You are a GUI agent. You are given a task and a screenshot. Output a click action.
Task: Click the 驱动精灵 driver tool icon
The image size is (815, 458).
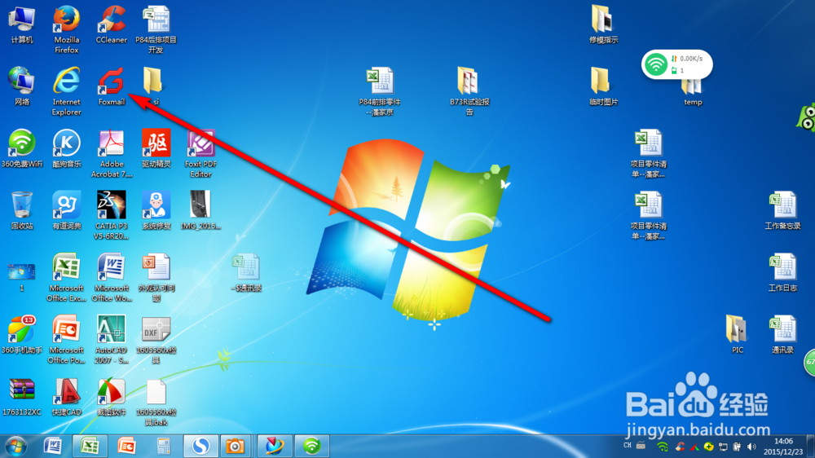[x=156, y=148]
